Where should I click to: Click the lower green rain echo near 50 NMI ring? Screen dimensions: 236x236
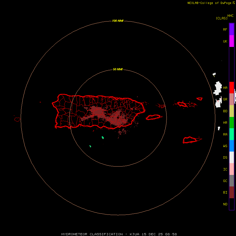(90, 146)
